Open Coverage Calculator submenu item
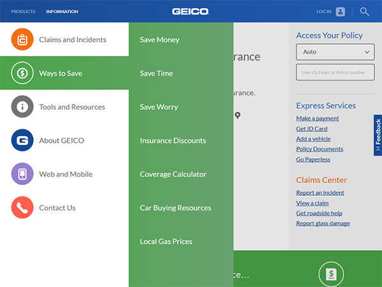 (173, 174)
